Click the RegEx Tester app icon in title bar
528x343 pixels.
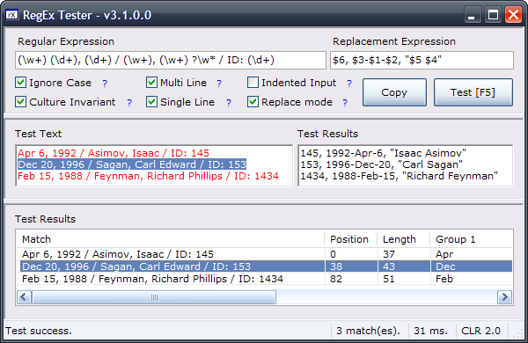12,15
